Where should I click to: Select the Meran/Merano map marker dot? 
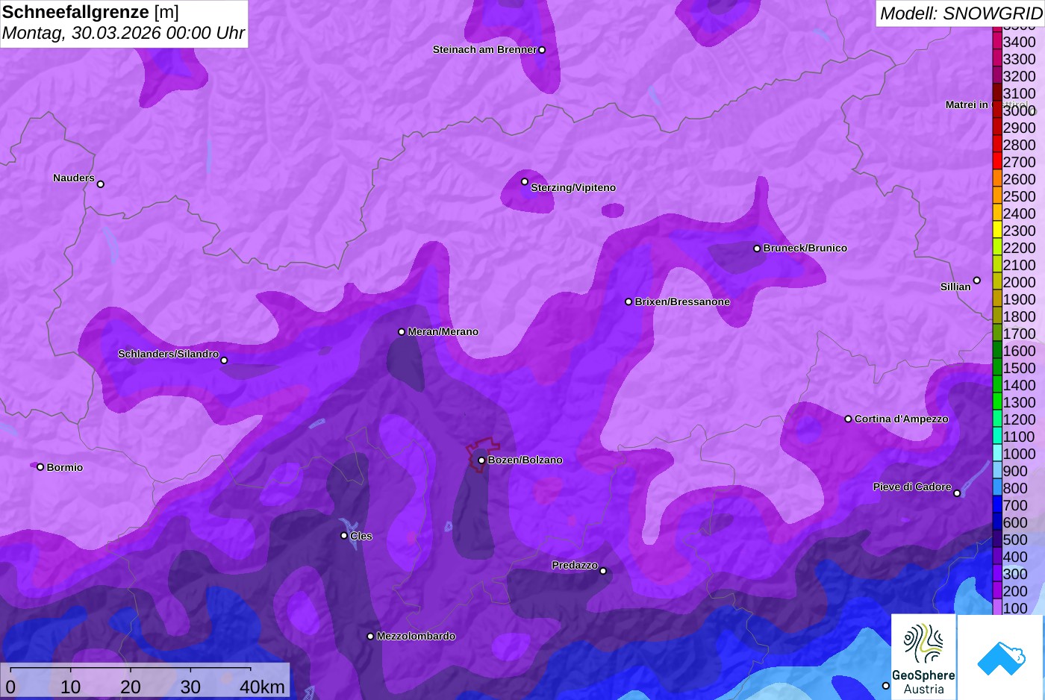402,332
